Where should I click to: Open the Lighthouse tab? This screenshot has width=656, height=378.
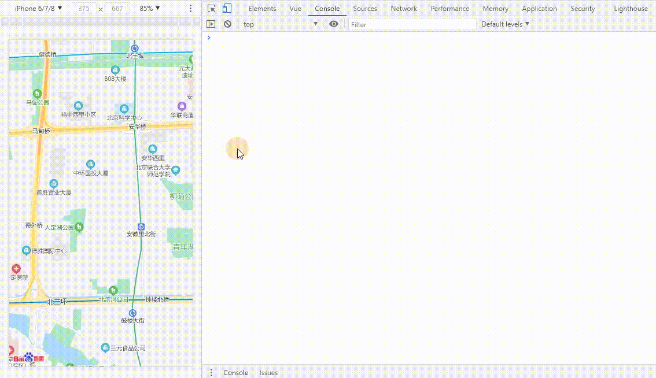tap(631, 8)
